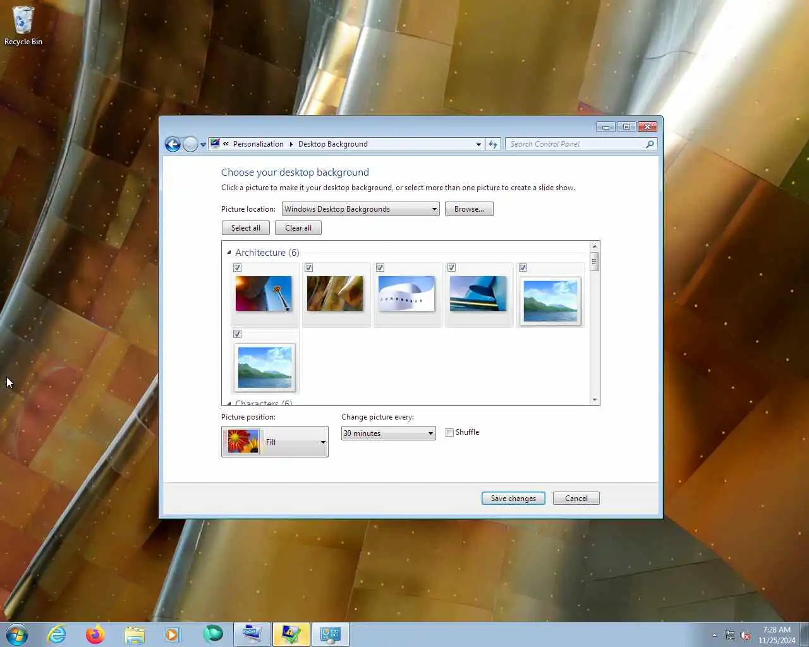The height and width of the screenshot is (647, 809).
Task: Uncheck the golden metallic picture checkbox
Action: 309,268
